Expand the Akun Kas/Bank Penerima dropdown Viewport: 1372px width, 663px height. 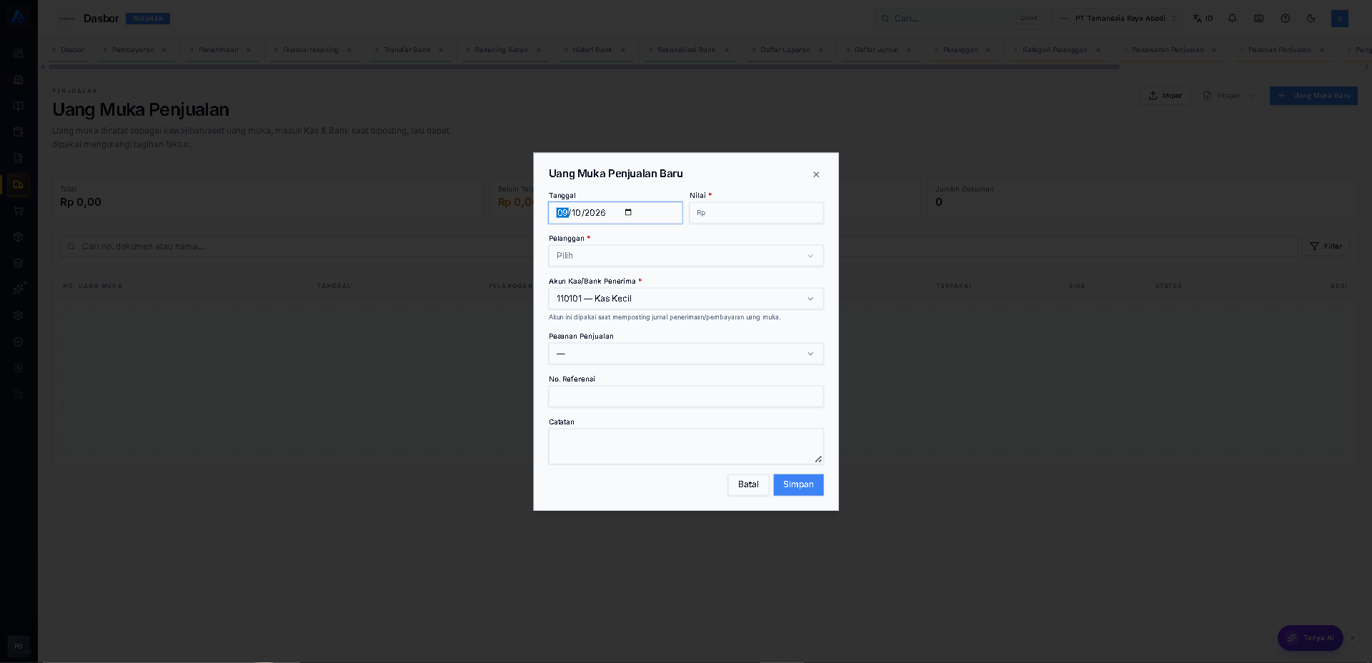click(x=685, y=299)
